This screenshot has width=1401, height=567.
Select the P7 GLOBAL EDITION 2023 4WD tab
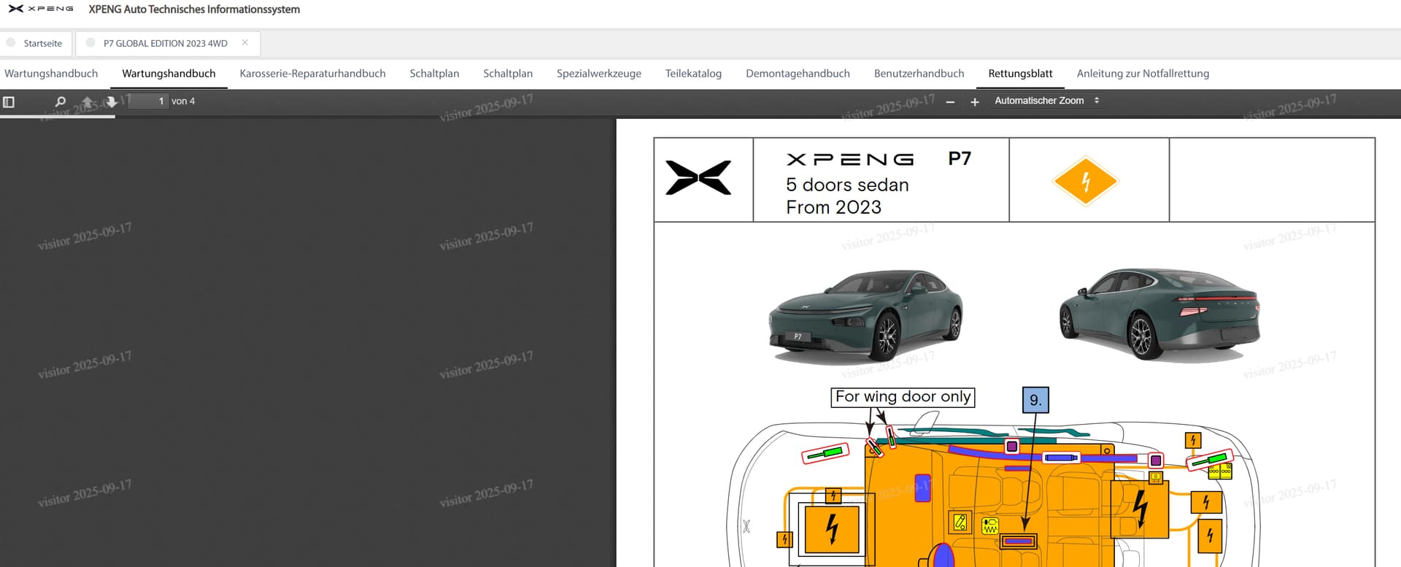pos(165,44)
